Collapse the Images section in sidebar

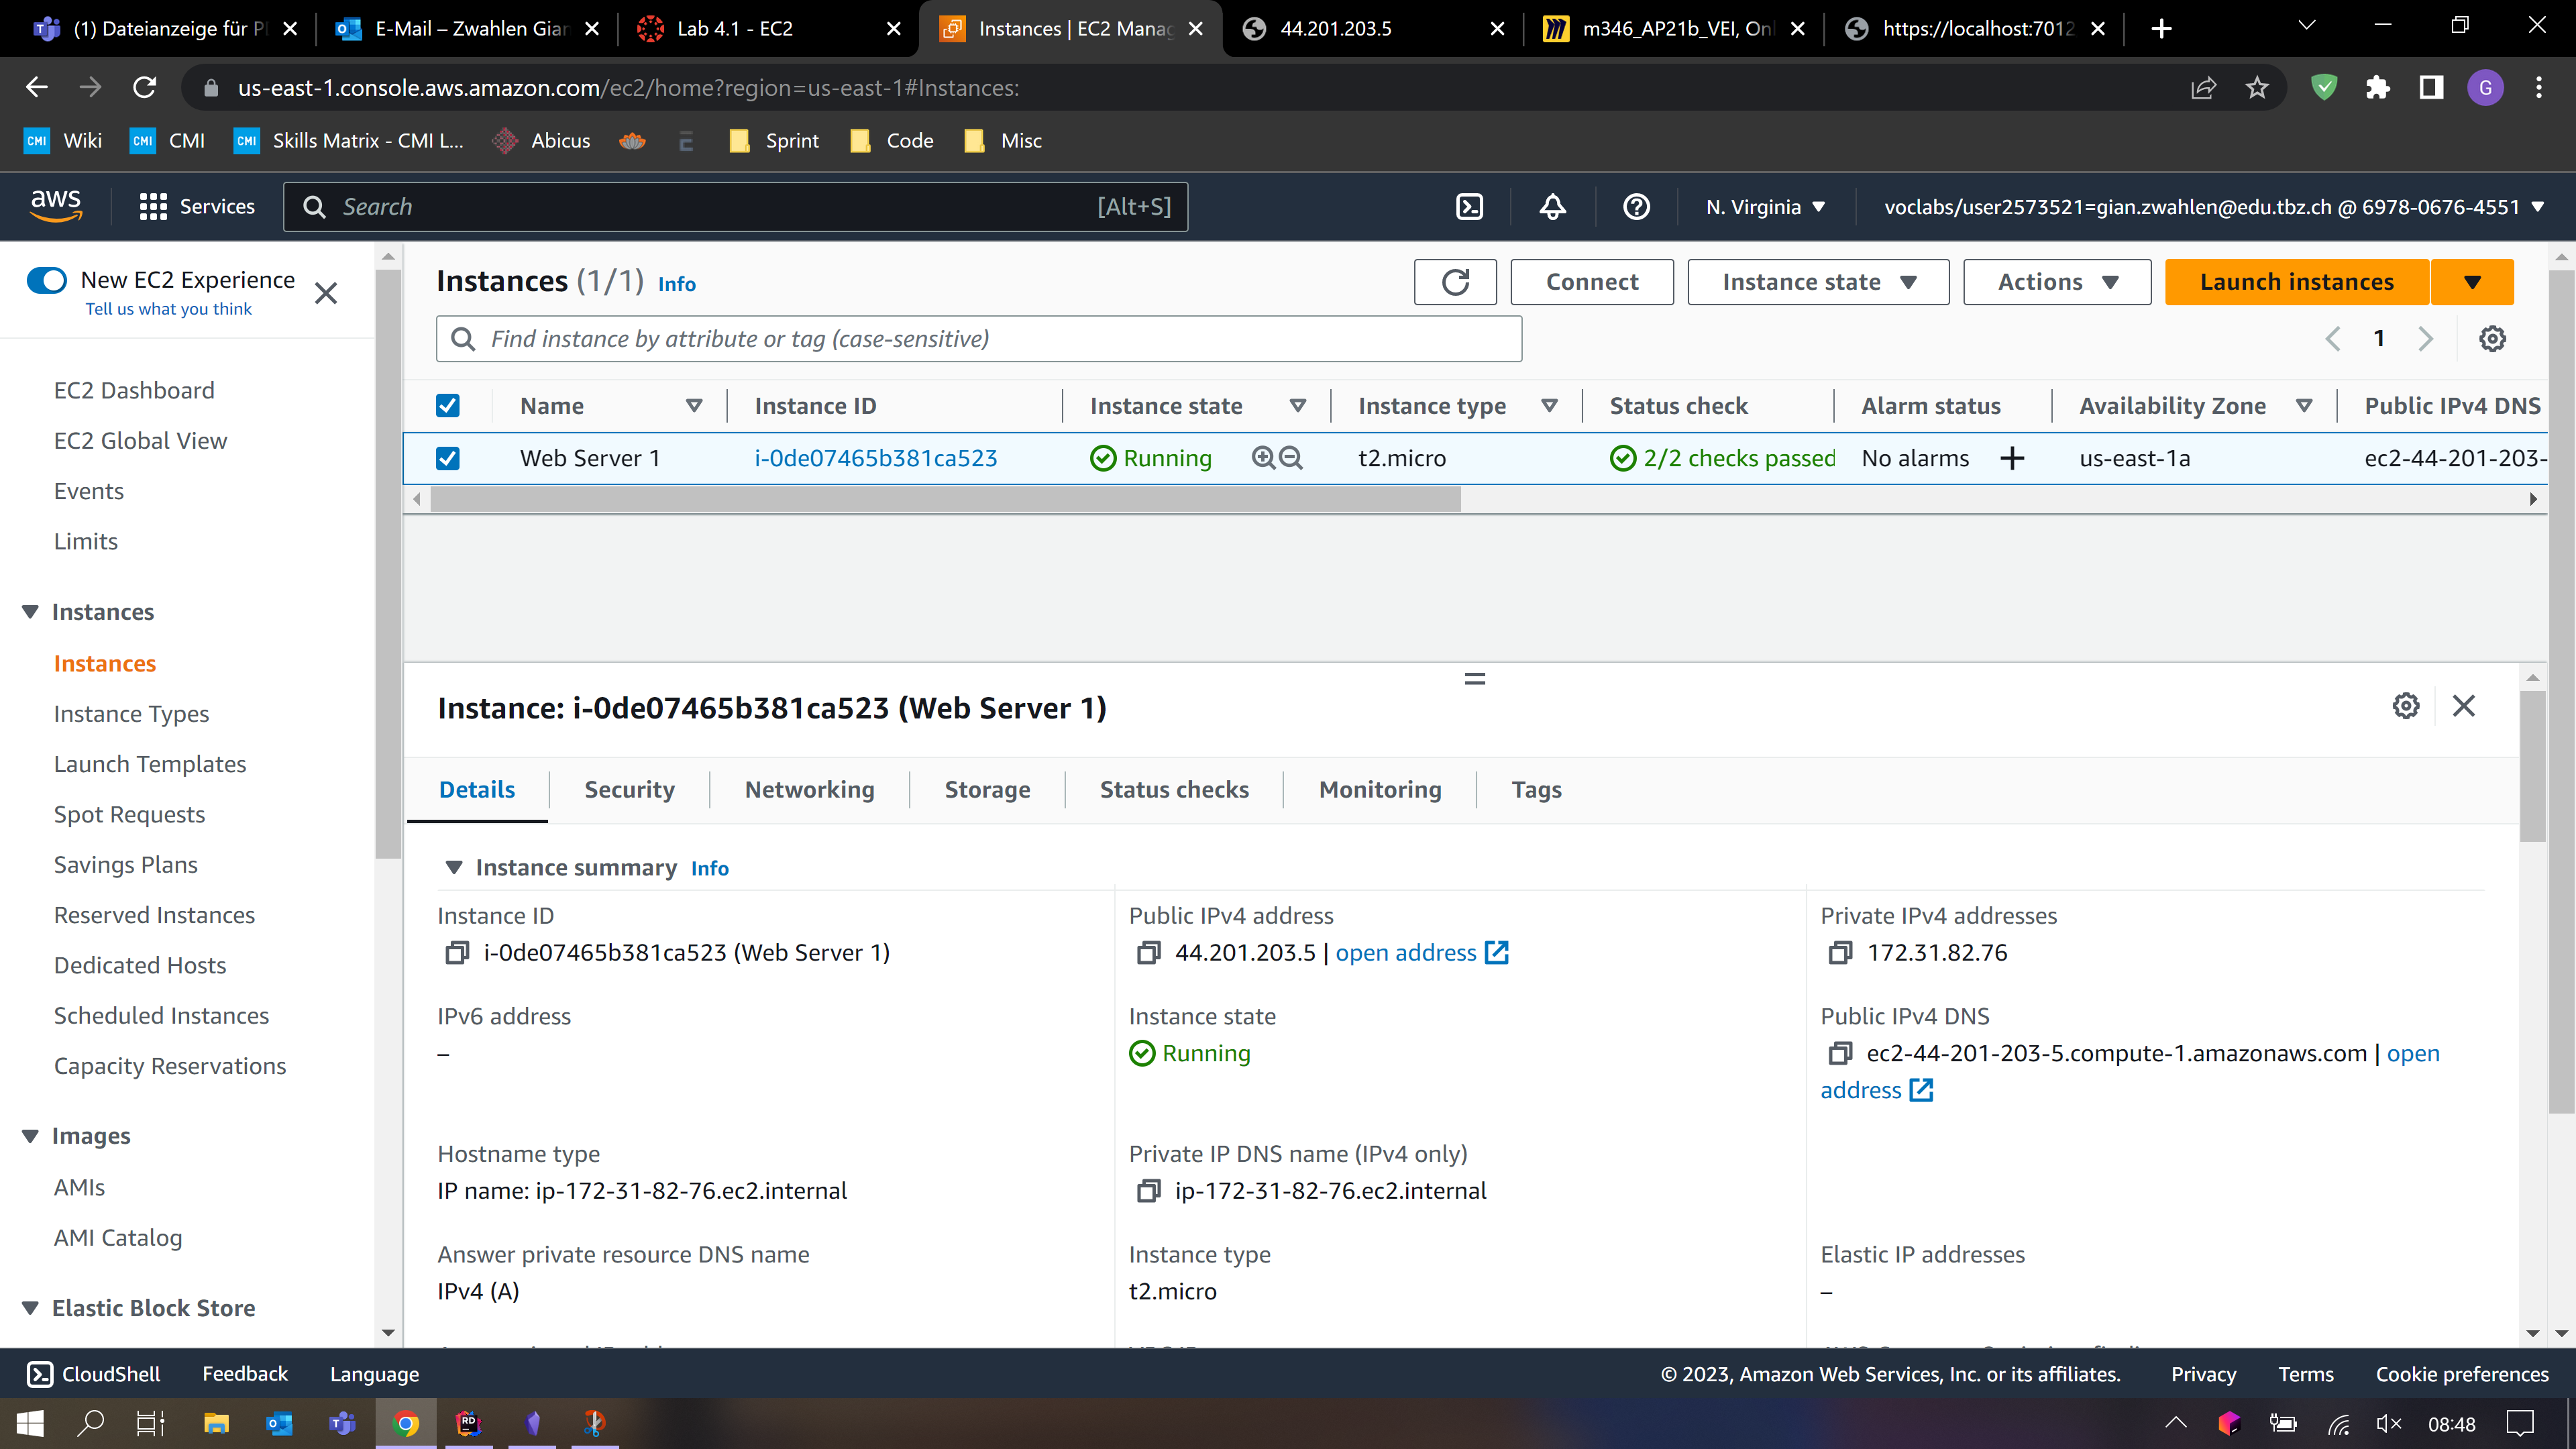tap(30, 1136)
